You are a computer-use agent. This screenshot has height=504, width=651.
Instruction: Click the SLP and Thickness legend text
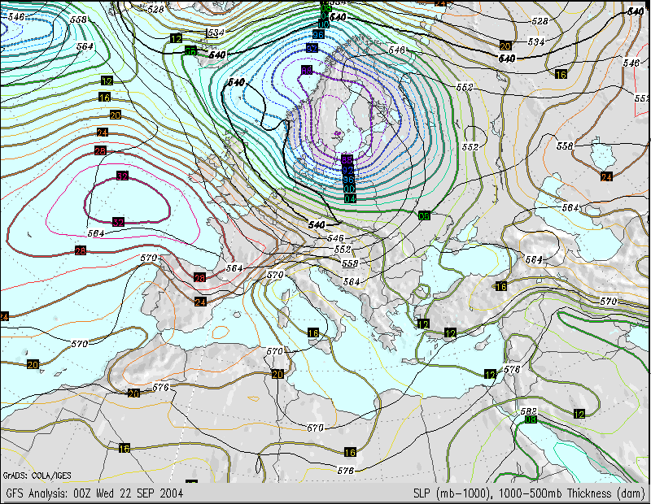[x=530, y=493]
